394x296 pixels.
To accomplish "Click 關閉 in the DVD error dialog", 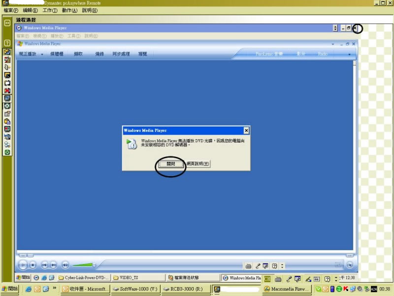I will pyautogui.click(x=171, y=164).
